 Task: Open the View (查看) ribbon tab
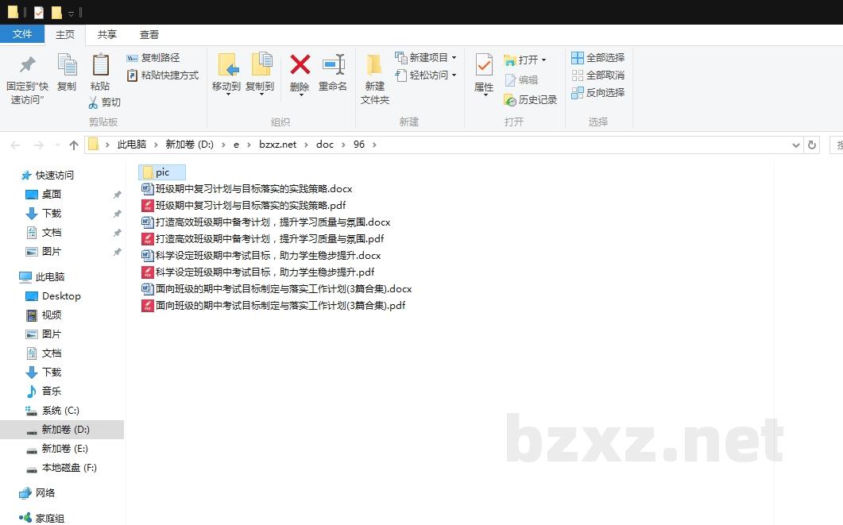point(149,35)
